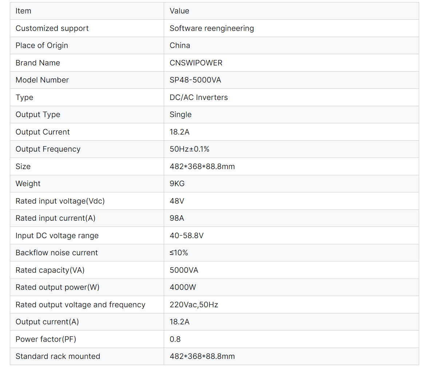Click the 'Power factor(PF)' label

point(46,339)
